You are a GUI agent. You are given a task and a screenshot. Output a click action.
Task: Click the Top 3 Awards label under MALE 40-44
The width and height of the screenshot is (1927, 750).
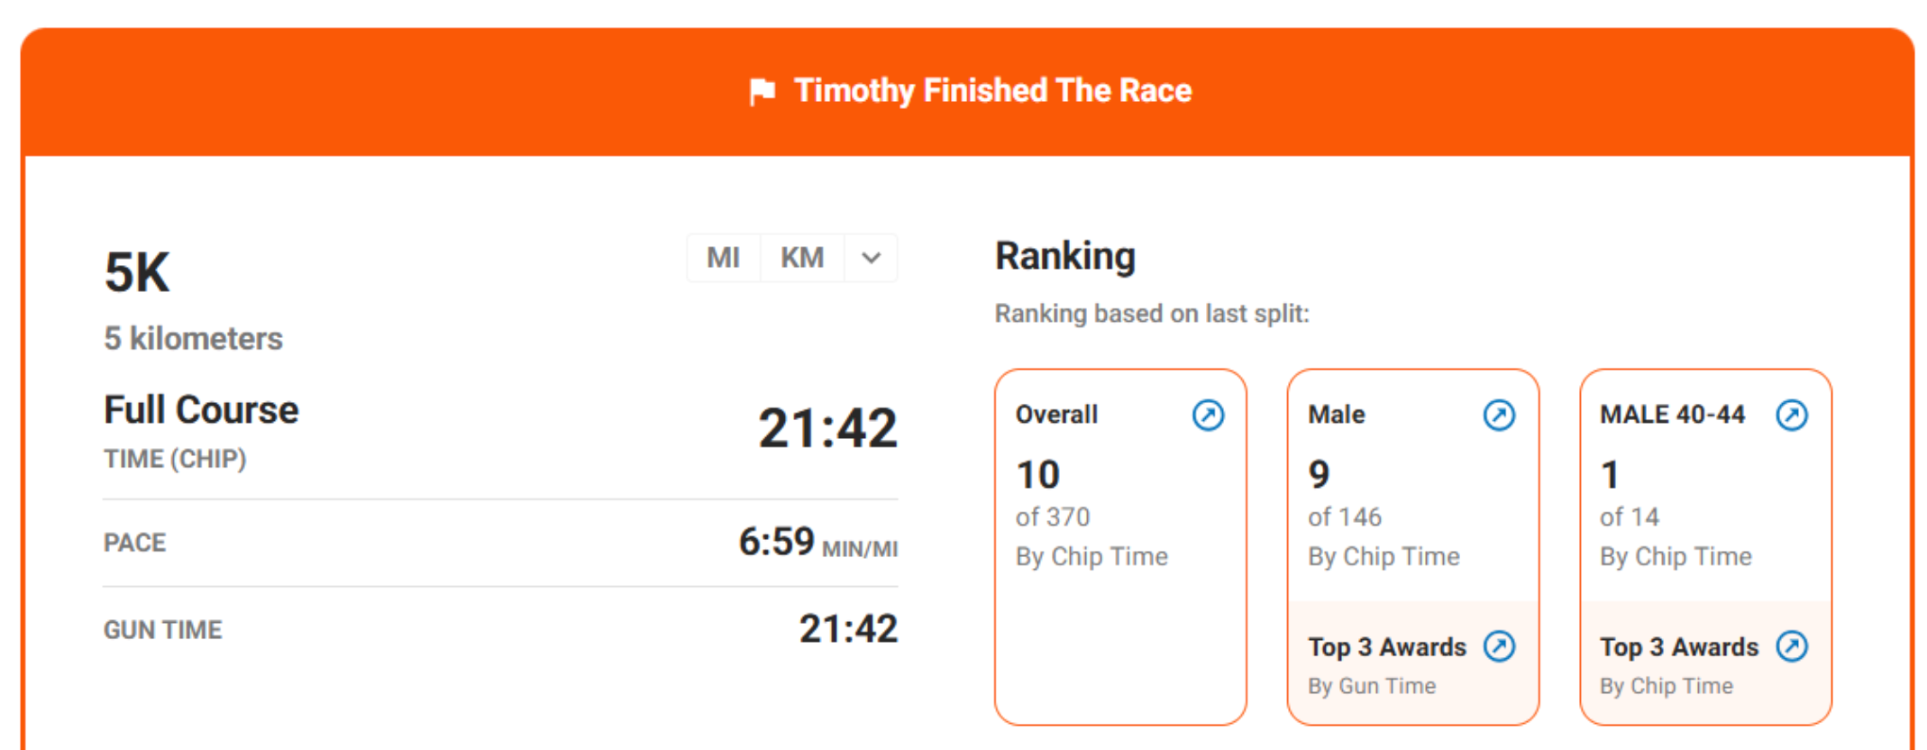[1678, 647]
